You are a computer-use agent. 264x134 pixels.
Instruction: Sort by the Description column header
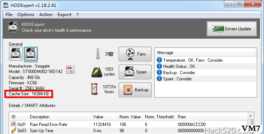pos(59,117)
